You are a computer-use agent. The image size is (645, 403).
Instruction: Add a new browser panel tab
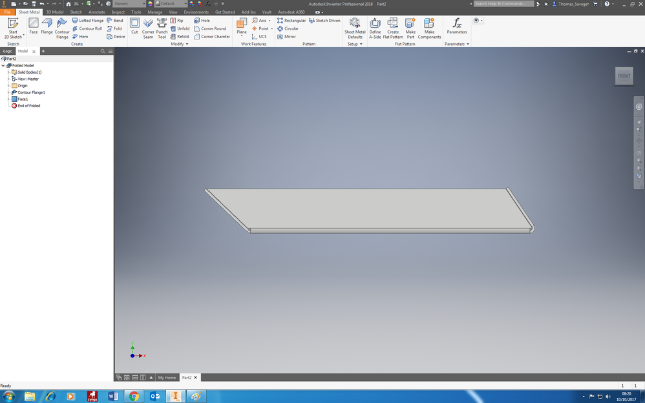43,52
